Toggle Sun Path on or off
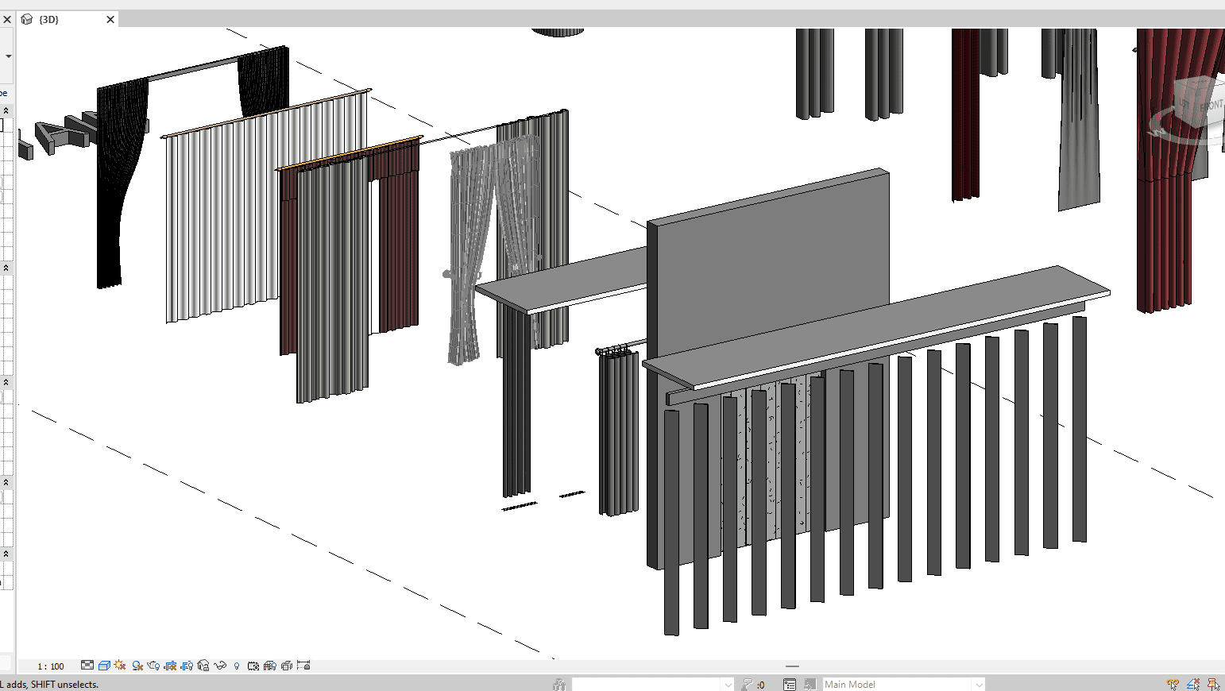The width and height of the screenshot is (1225, 691). coord(120,666)
